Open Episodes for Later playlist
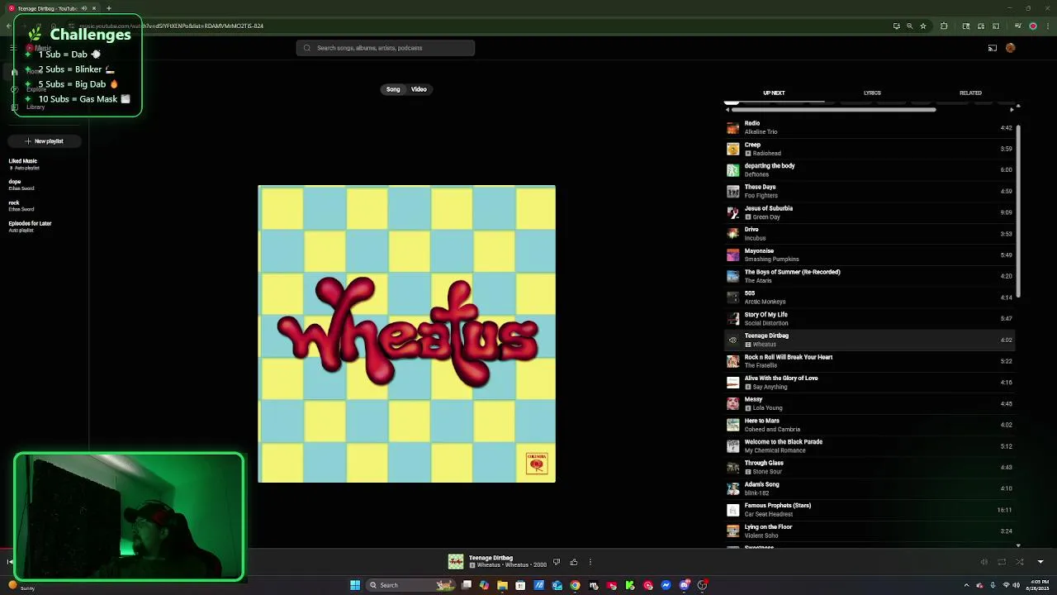Image resolution: width=1057 pixels, height=595 pixels. click(30, 226)
